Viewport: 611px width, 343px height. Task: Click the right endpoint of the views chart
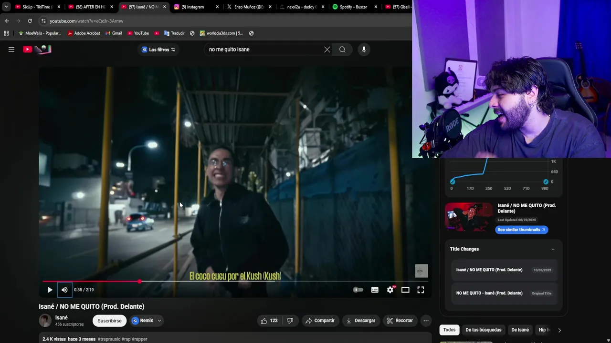(x=546, y=182)
